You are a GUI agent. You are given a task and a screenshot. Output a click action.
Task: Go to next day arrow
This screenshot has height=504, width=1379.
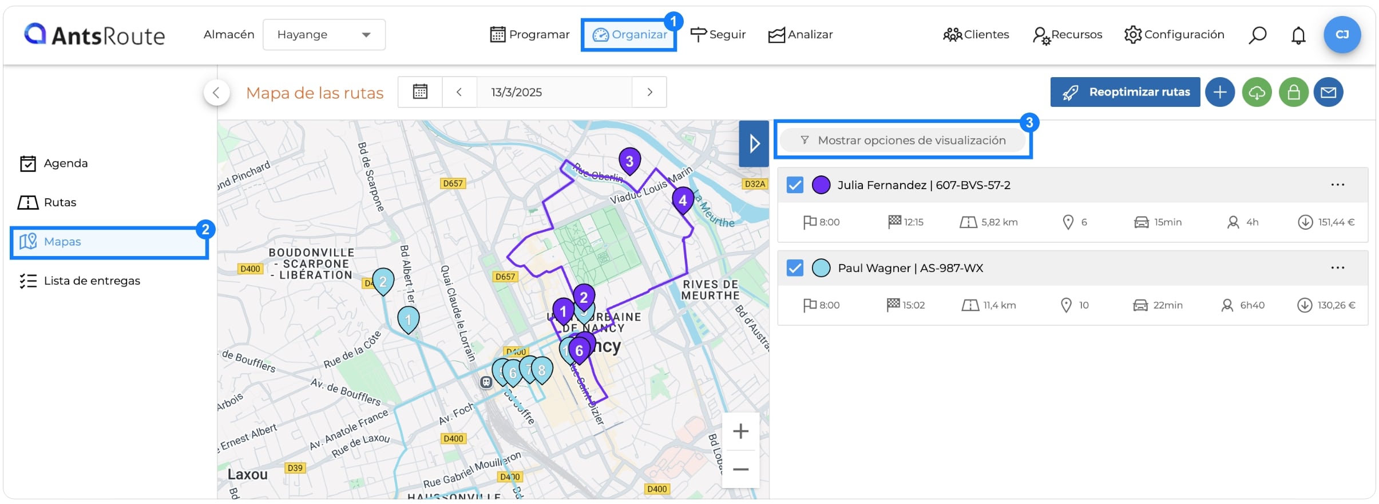click(649, 92)
